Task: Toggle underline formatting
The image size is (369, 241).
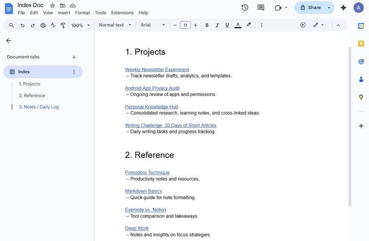Action: (227, 25)
